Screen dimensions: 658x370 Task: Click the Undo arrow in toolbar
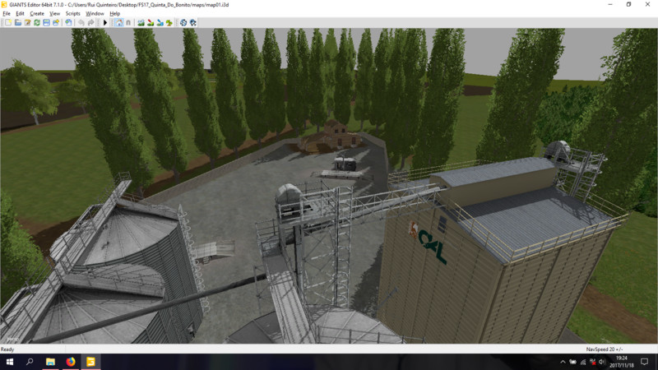(81, 23)
